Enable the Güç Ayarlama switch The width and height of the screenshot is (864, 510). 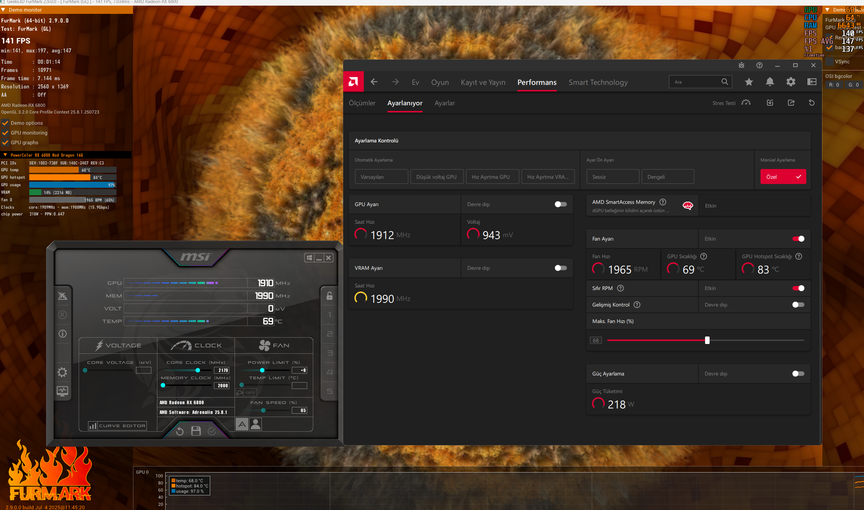[798, 374]
